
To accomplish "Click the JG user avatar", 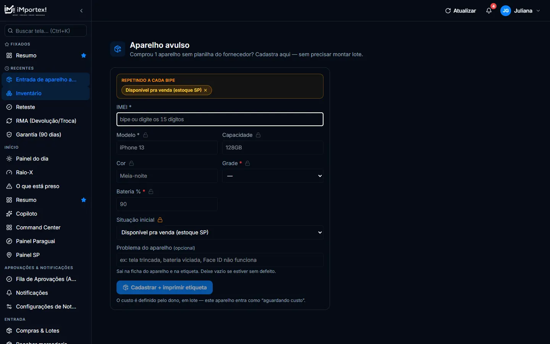I will pyautogui.click(x=506, y=11).
